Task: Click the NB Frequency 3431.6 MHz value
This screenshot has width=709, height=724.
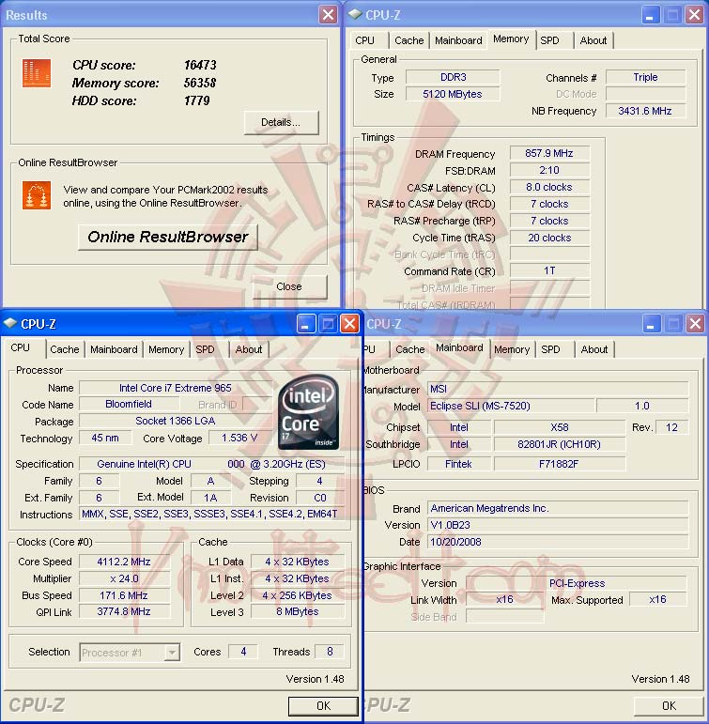Action: [x=645, y=111]
